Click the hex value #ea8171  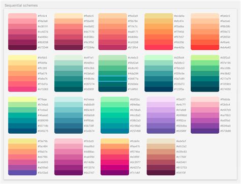coord(133,32)
